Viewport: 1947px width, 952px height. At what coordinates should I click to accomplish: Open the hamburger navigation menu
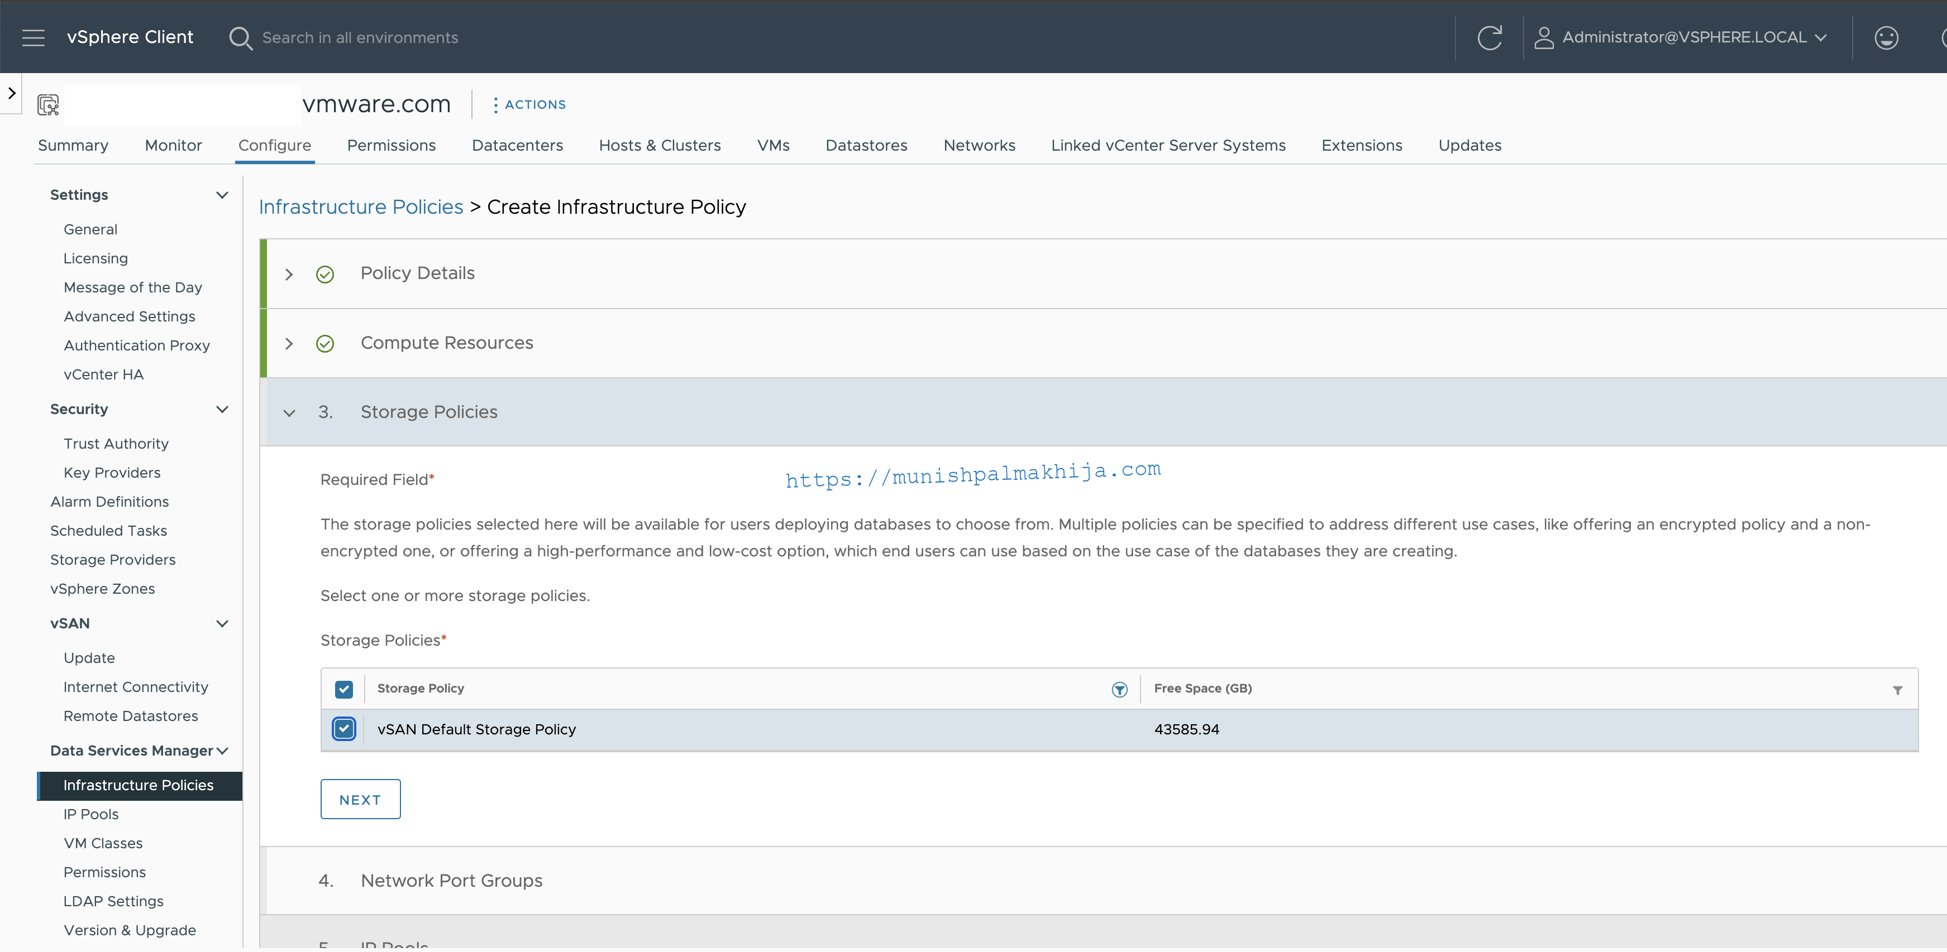point(34,37)
